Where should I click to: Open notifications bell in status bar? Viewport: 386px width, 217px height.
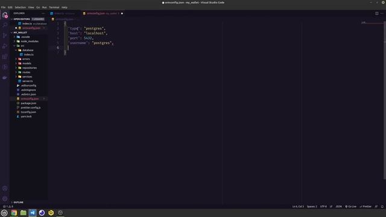pyautogui.click(x=382, y=206)
